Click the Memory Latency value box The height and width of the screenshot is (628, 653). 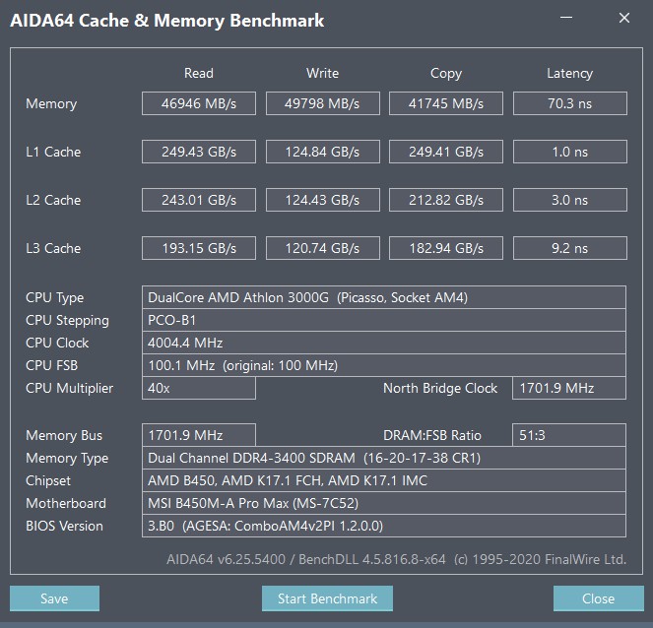[x=569, y=103]
